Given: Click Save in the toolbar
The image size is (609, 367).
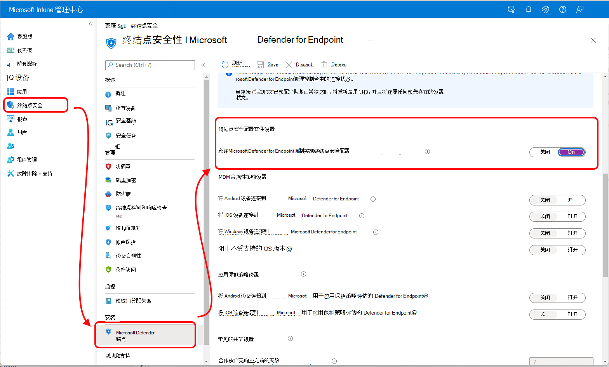Looking at the screenshot, I should 268,64.
